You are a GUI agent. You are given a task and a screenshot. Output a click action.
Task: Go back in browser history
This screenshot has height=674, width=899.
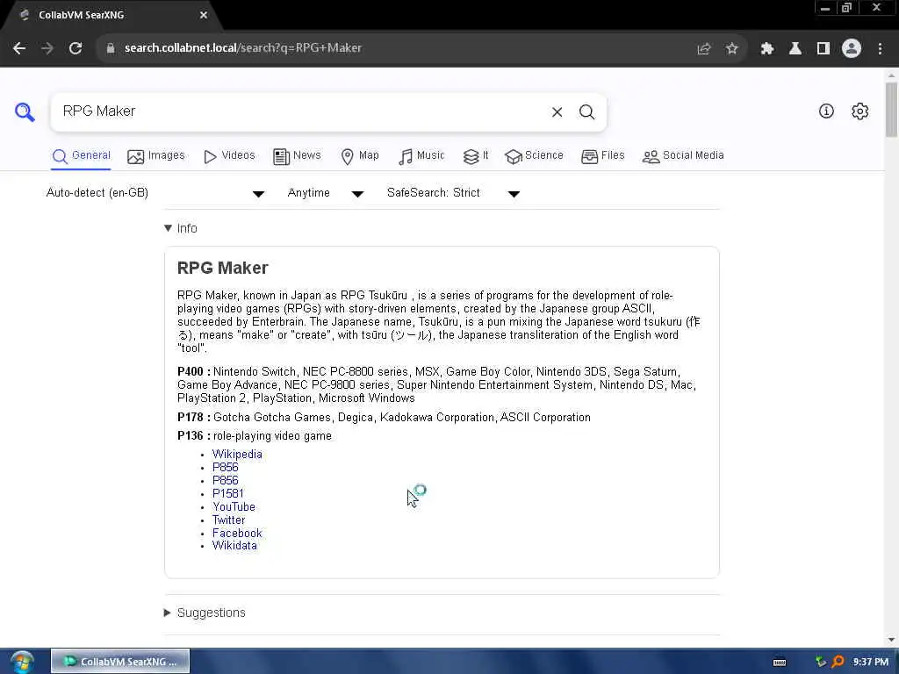(19, 48)
